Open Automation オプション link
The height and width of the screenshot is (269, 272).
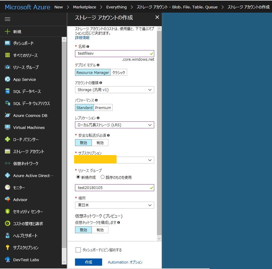pos(125,262)
